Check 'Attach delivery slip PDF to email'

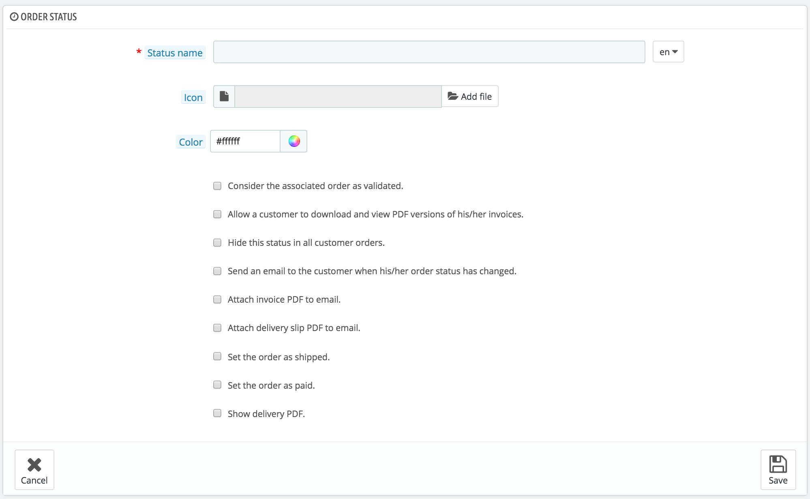217,328
